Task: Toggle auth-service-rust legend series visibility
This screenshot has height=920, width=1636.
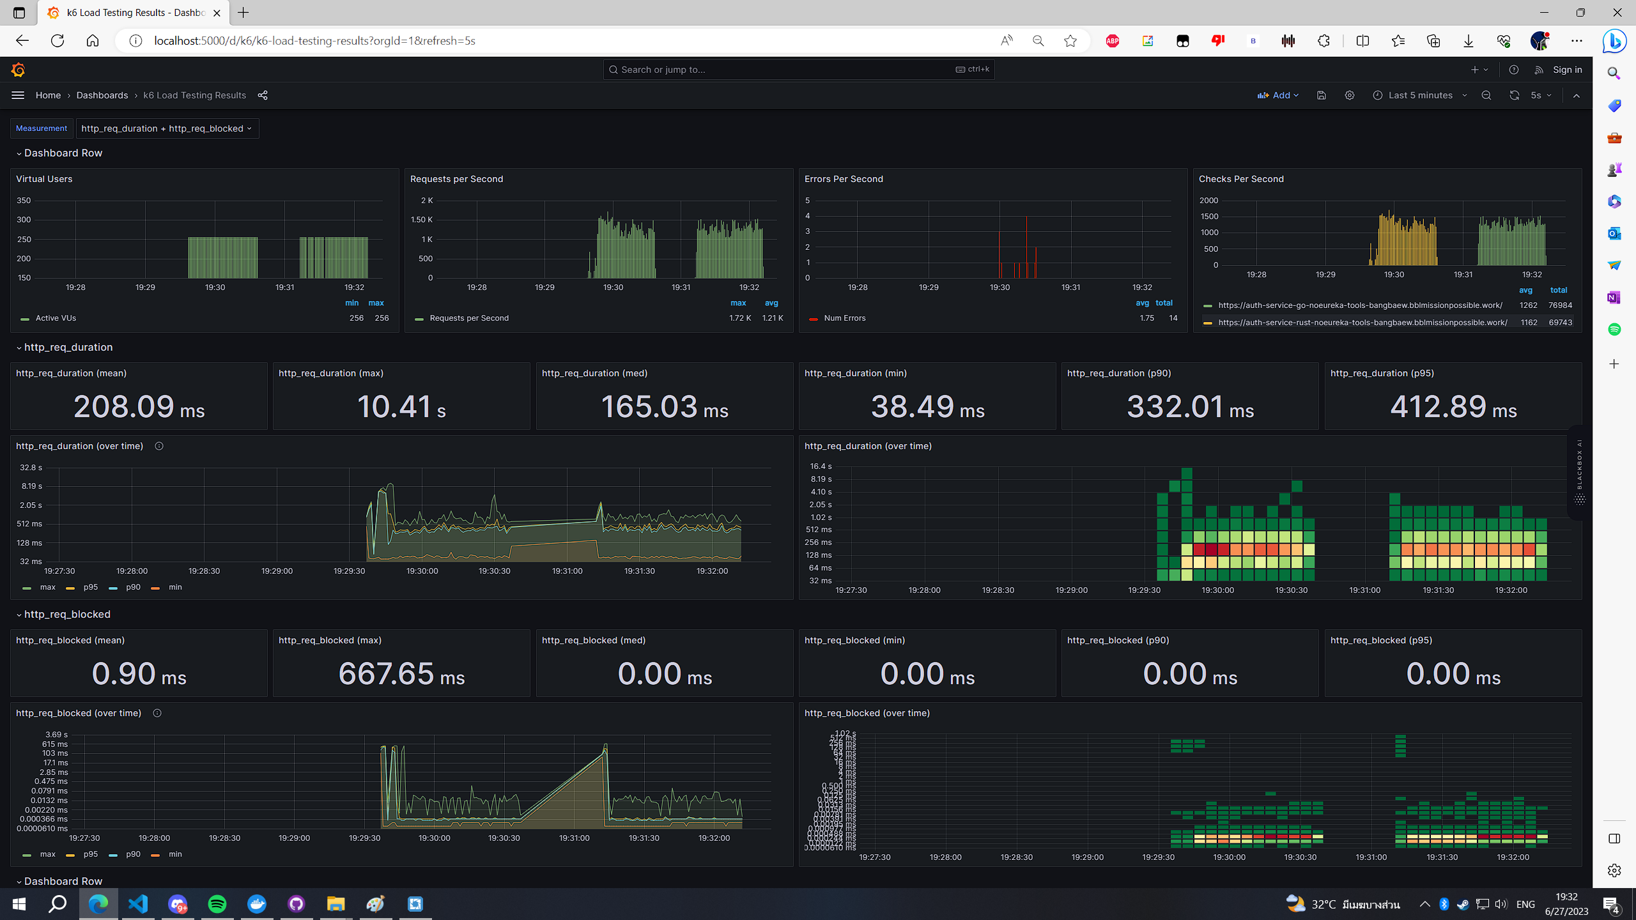Action: click(x=1362, y=323)
